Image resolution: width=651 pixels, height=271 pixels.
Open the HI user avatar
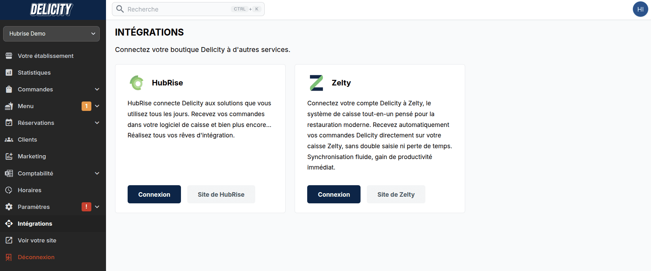[x=640, y=9]
